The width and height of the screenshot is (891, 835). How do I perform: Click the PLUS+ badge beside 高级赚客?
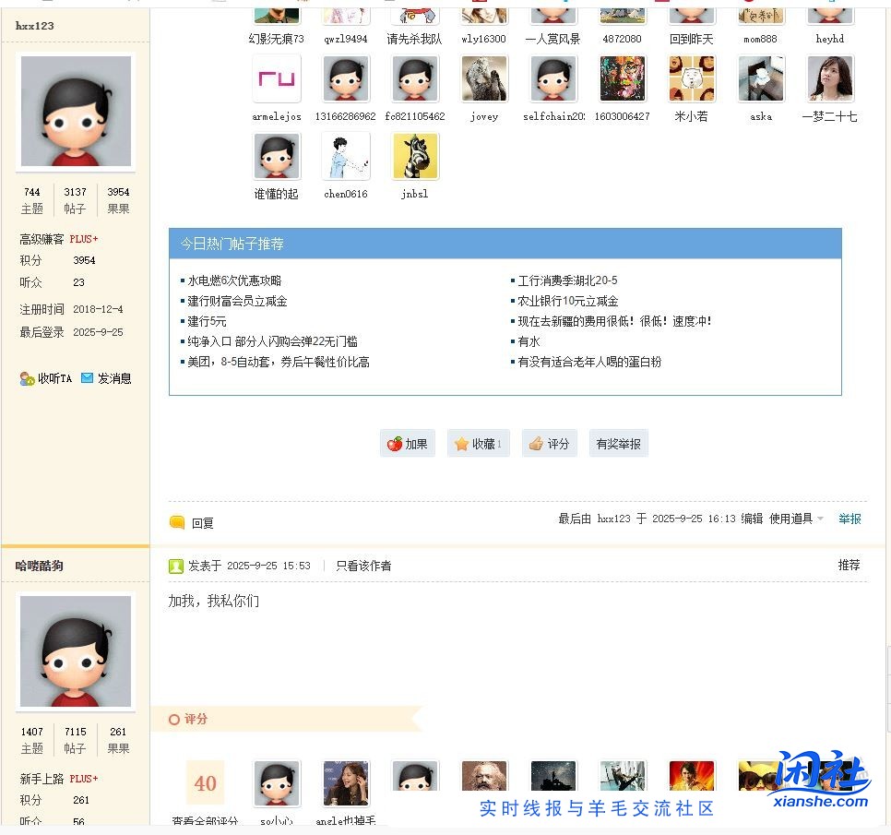[83, 238]
